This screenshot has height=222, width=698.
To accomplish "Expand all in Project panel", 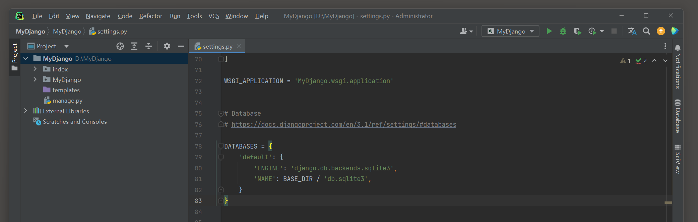I will (x=134, y=46).
